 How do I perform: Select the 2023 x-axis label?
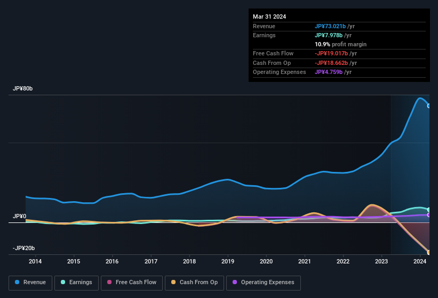tap(381, 261)
